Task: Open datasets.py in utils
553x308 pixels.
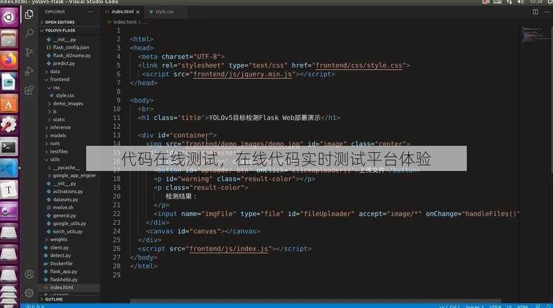Action: (65, 200)
